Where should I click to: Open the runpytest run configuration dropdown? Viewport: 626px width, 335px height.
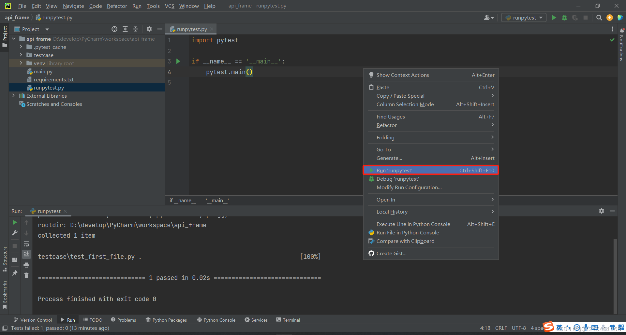524,18
